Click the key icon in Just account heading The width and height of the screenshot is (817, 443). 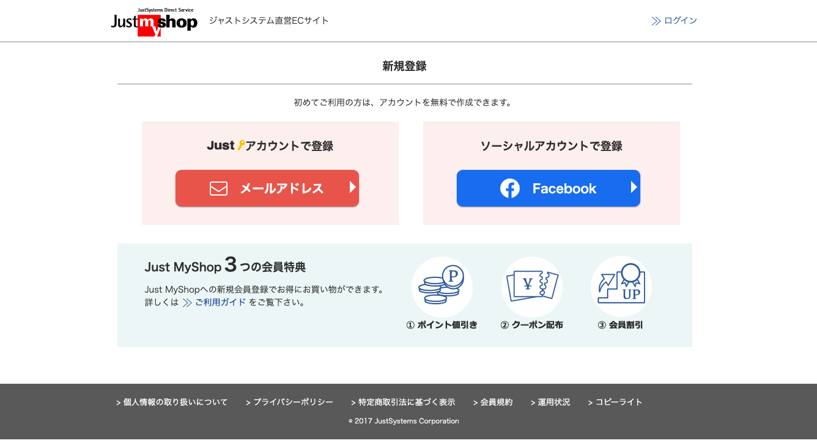(x=240, y=145)
